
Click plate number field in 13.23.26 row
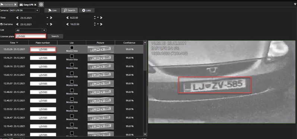coord(43,50)
